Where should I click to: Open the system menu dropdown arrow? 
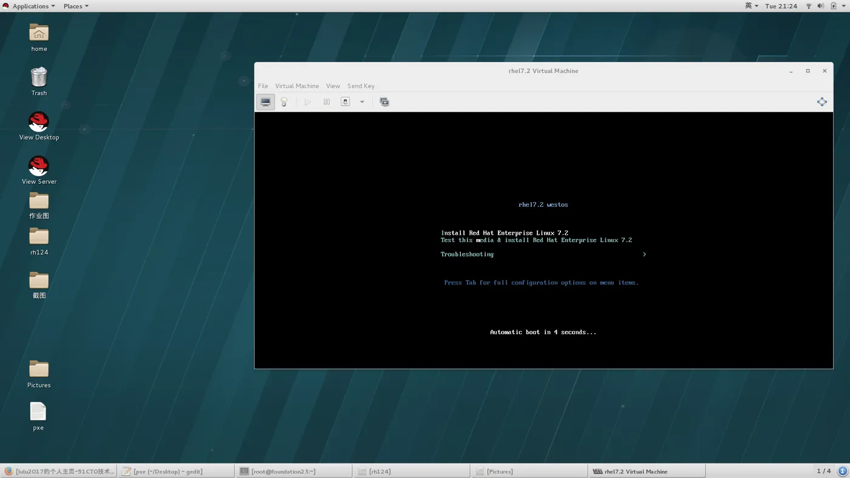tap(843, 6)
